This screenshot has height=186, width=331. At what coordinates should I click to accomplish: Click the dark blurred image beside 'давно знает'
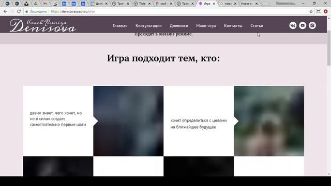click(x=128, y=121)
